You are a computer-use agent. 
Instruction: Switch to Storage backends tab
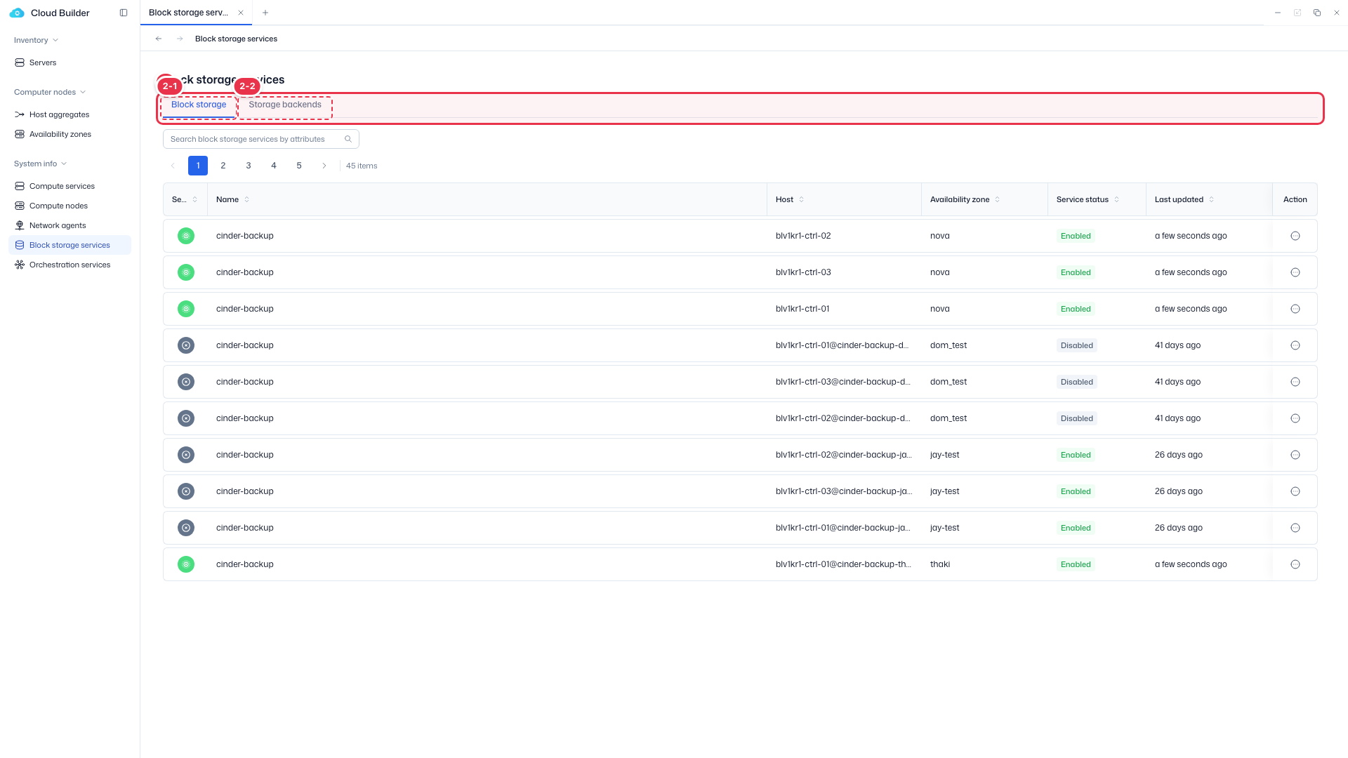(x=285, y=105)
